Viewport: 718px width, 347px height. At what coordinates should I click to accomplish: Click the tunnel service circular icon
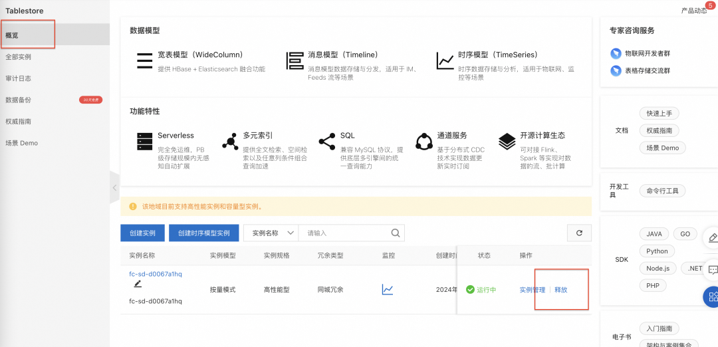424,142
